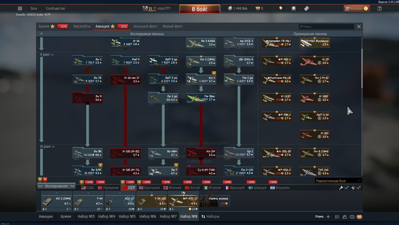
Task: Open the chat speech bubble icon
Action: coord(352,217)
